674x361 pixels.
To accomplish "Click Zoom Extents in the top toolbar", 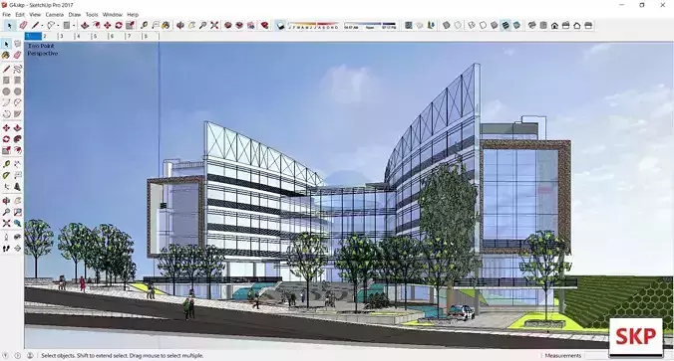I will tap(214, 25).
